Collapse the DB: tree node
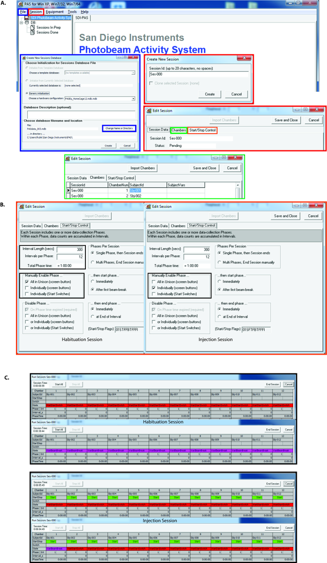The image size is (327, 563). pyautogui.click(x=22, y=22)
